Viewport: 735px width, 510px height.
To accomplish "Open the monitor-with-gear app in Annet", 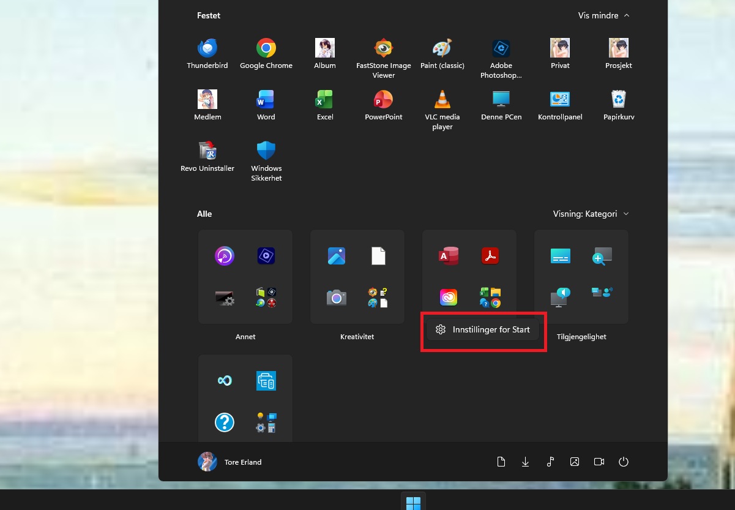I will coord(225,298).
